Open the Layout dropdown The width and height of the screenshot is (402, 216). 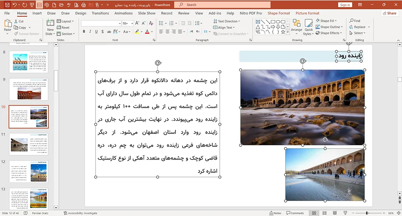65,21
